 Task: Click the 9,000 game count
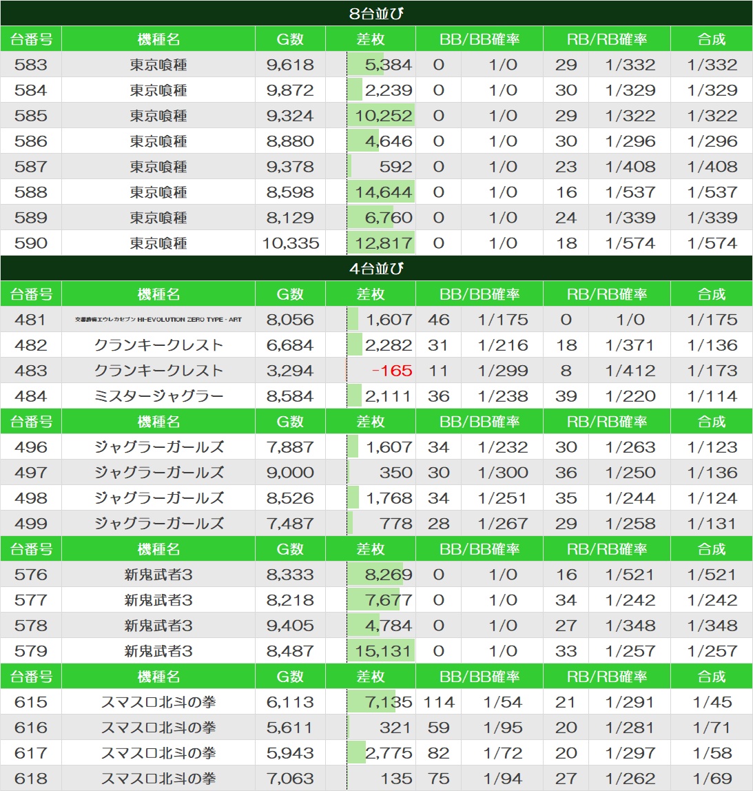[x=291, y=473]
